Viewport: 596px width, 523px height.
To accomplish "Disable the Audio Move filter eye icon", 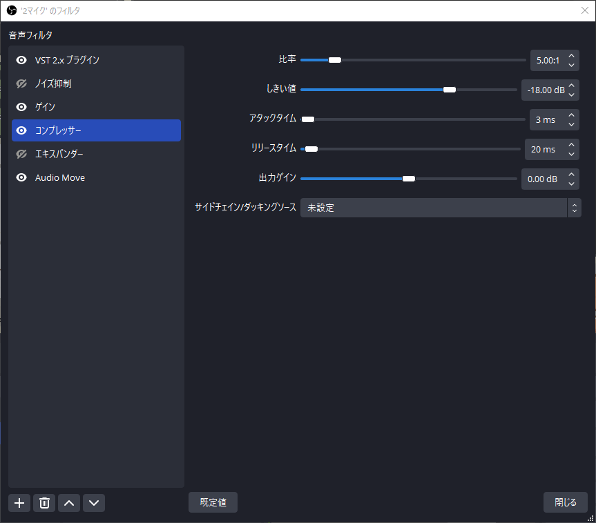I will pos(21,177).
